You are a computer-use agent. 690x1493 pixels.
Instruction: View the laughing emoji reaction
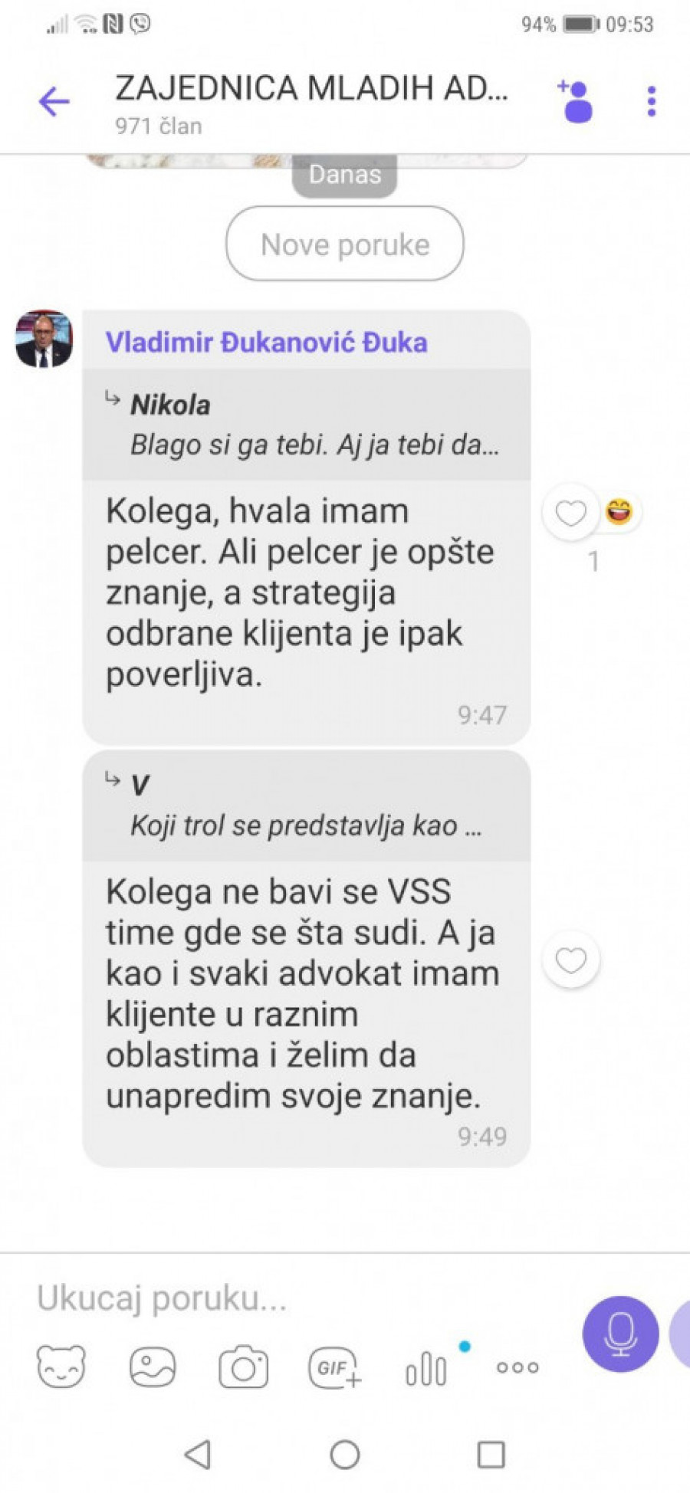coord(619,511)
